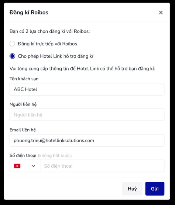Click the Vietnam flag icon

(17, 166)
